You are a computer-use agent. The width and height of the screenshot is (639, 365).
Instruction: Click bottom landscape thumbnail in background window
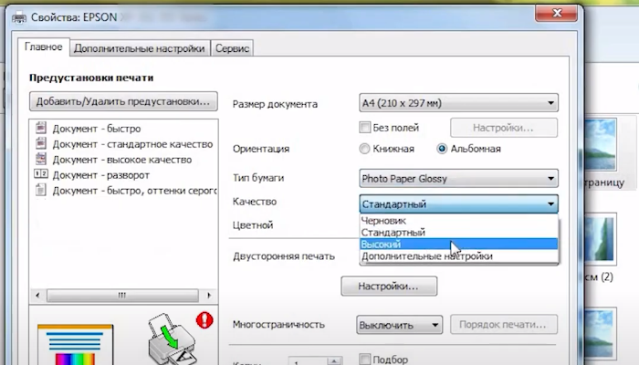(x=600, y=334)
